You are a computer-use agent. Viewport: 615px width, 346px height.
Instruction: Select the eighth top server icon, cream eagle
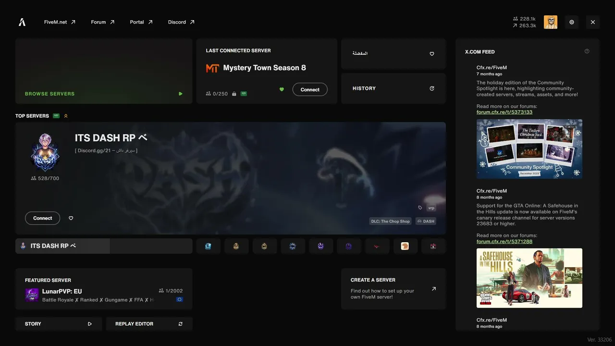click(405, 246)
